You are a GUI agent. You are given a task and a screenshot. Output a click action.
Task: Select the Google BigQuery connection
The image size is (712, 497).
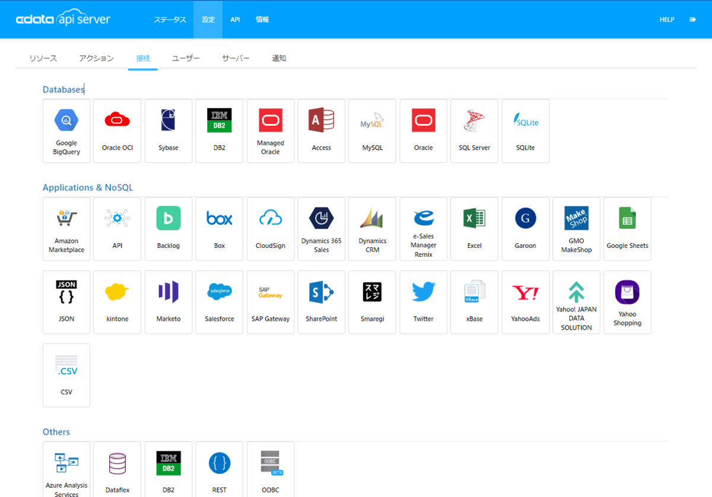tap(66, 131)
